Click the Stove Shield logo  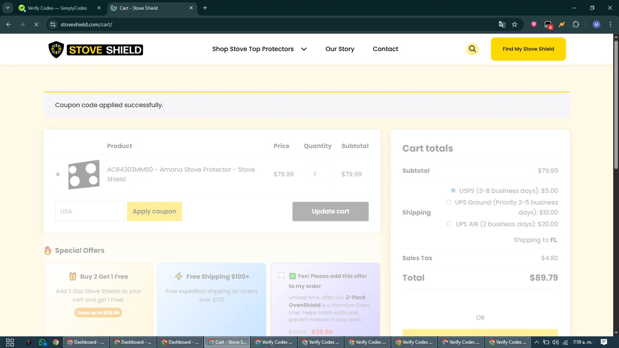point(96,49)
